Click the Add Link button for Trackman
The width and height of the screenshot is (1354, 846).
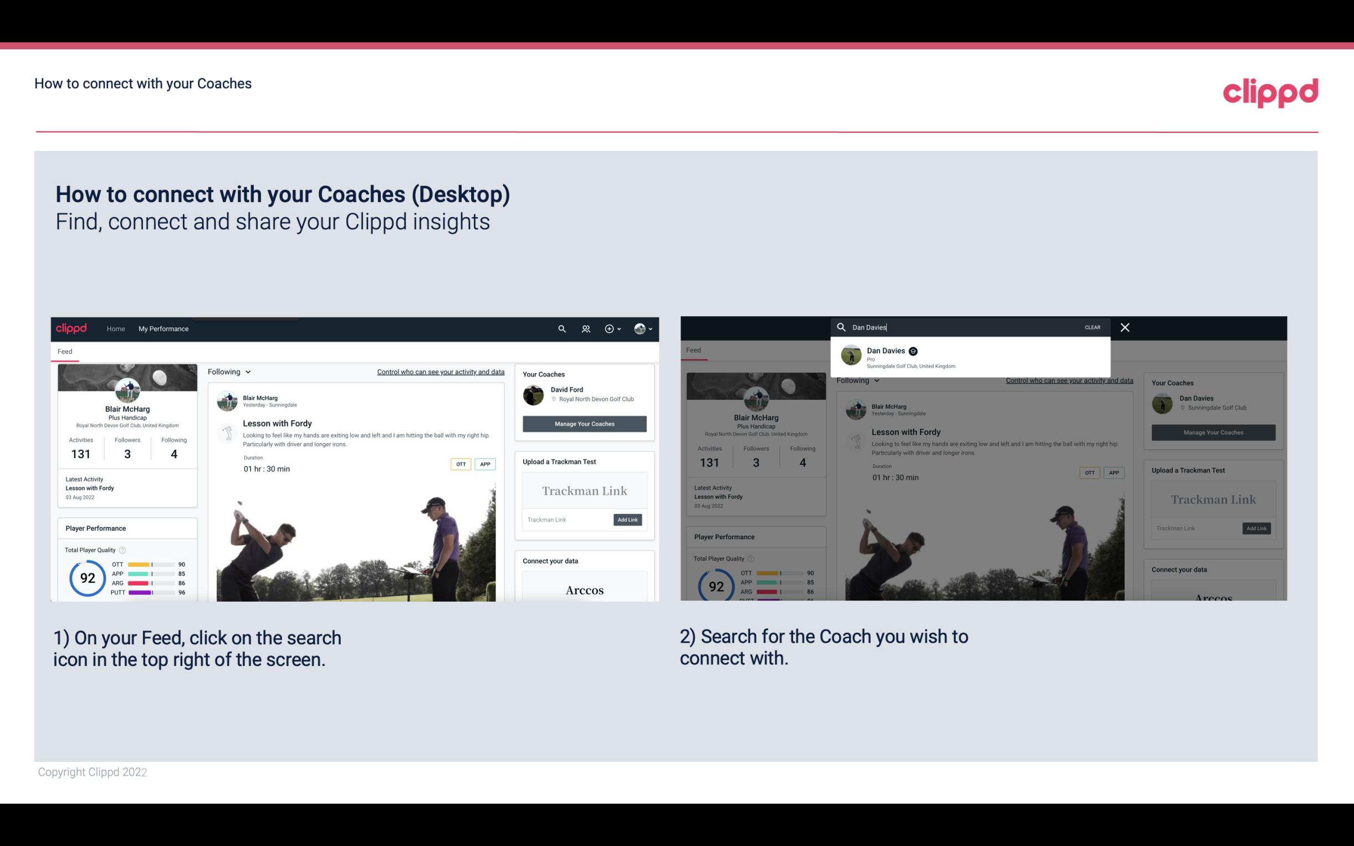[628, 520]
